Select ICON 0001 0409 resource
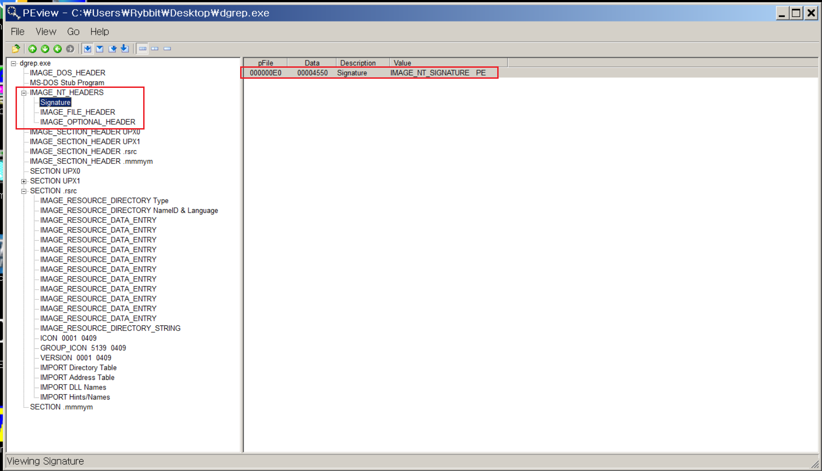Screen dimensions: 822x471 coord(69,338)
